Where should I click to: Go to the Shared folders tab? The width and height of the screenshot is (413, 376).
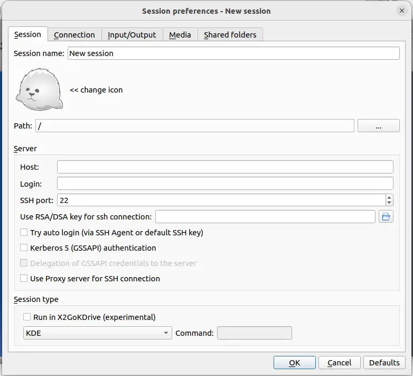pyautogui.click(x=230, y=35)
